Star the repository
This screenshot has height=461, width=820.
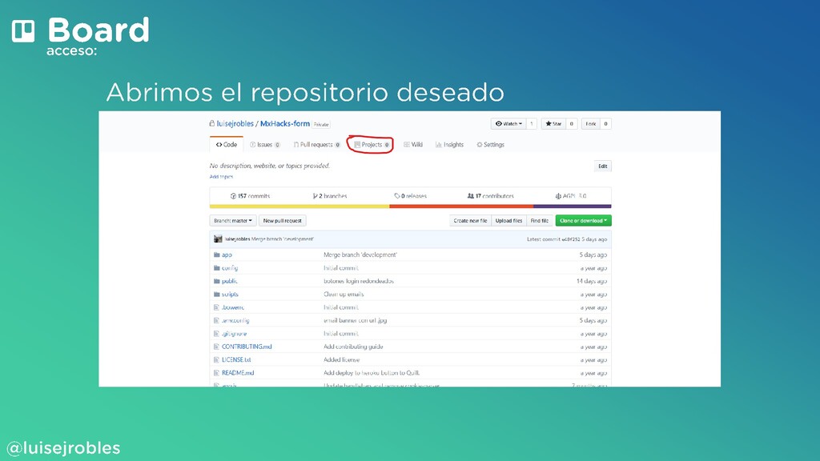tap(553, 124)
